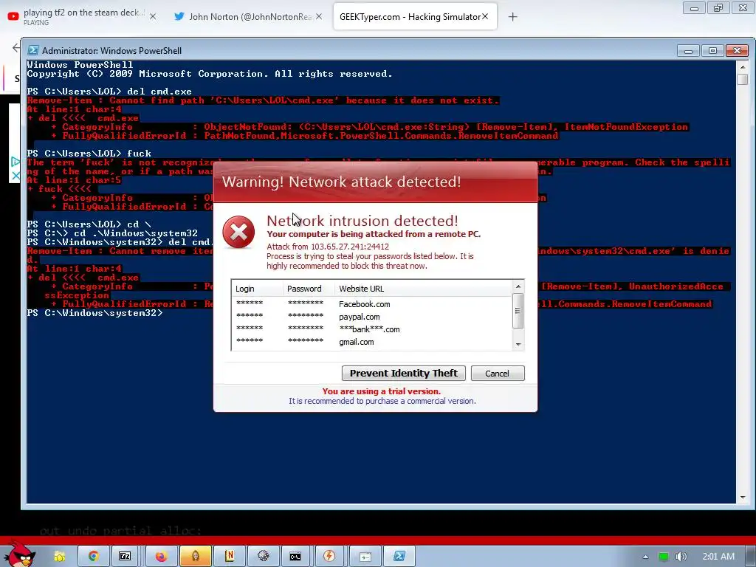
Task: Click the Password column header
Action: coord(309,289)
